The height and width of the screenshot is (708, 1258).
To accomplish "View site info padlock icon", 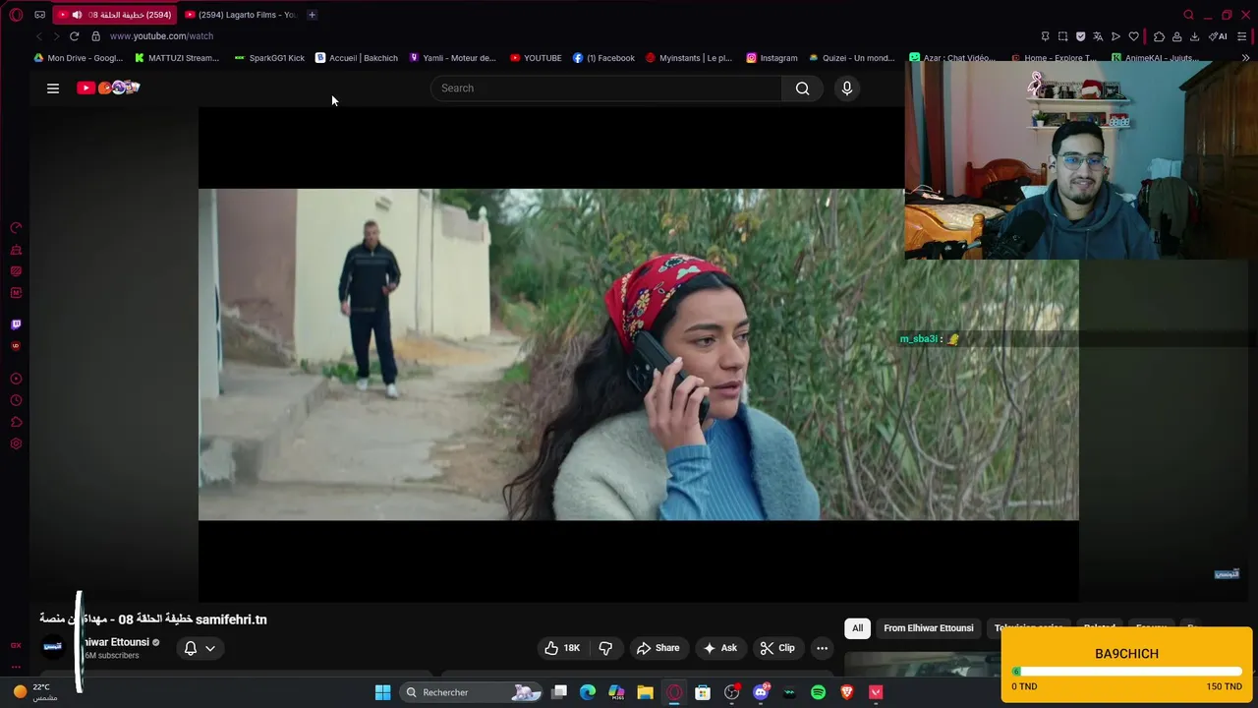I will 95,36.
